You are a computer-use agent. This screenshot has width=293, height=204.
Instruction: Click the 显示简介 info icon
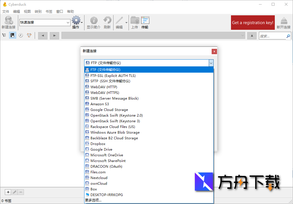[x=94, y=21]
